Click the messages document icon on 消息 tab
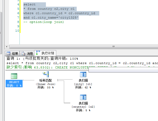158x121 pixels. (23, 53)
